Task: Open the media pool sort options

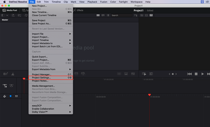Action: click(135, 15)
